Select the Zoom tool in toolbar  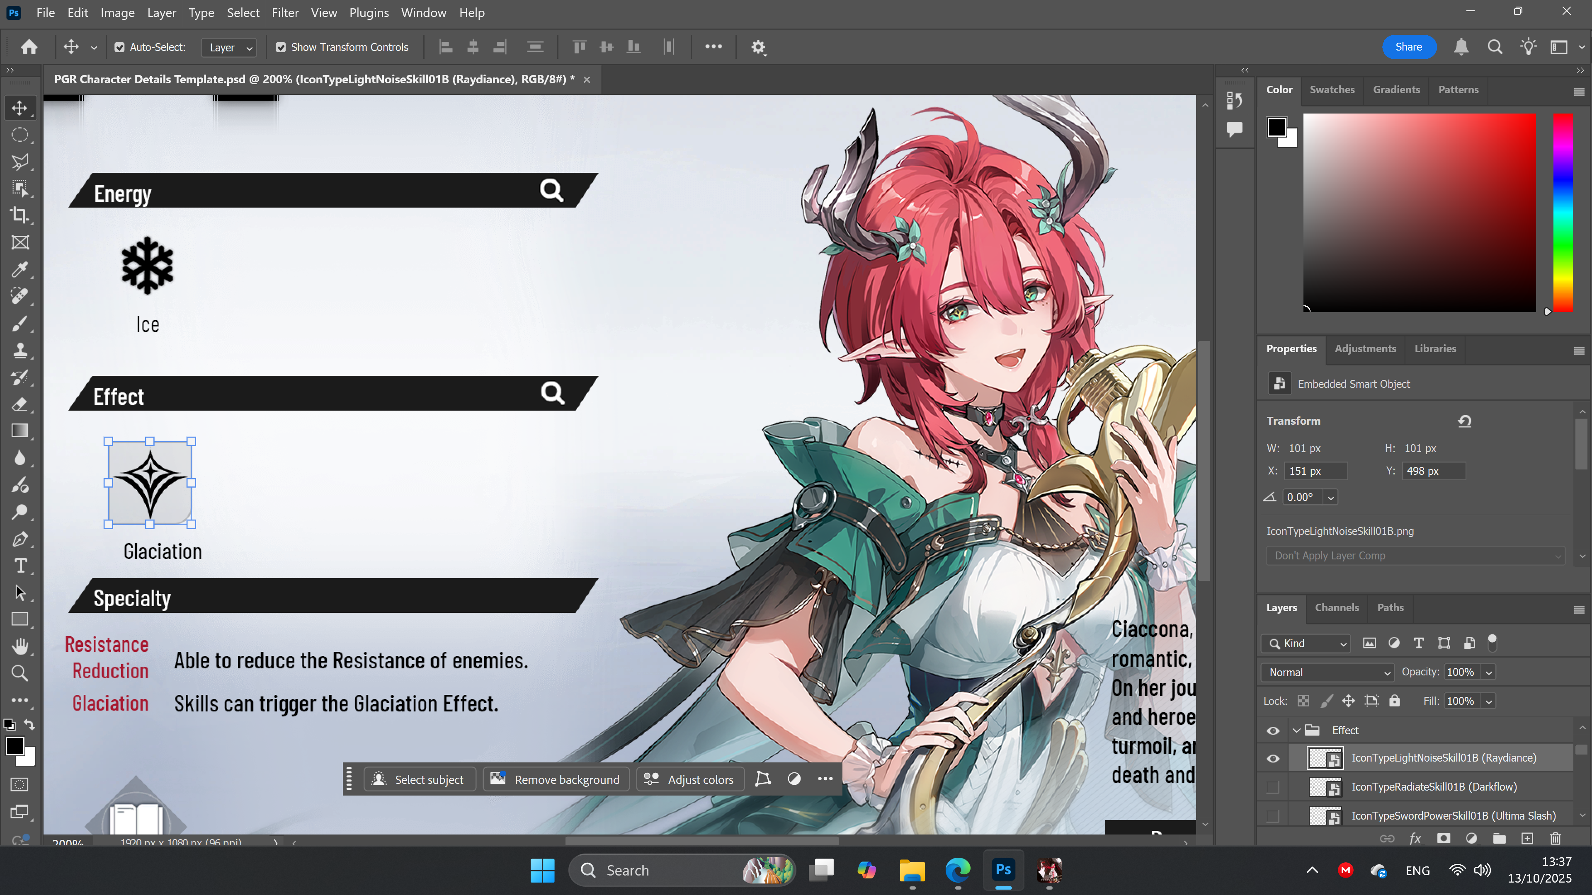coord(20,673)
